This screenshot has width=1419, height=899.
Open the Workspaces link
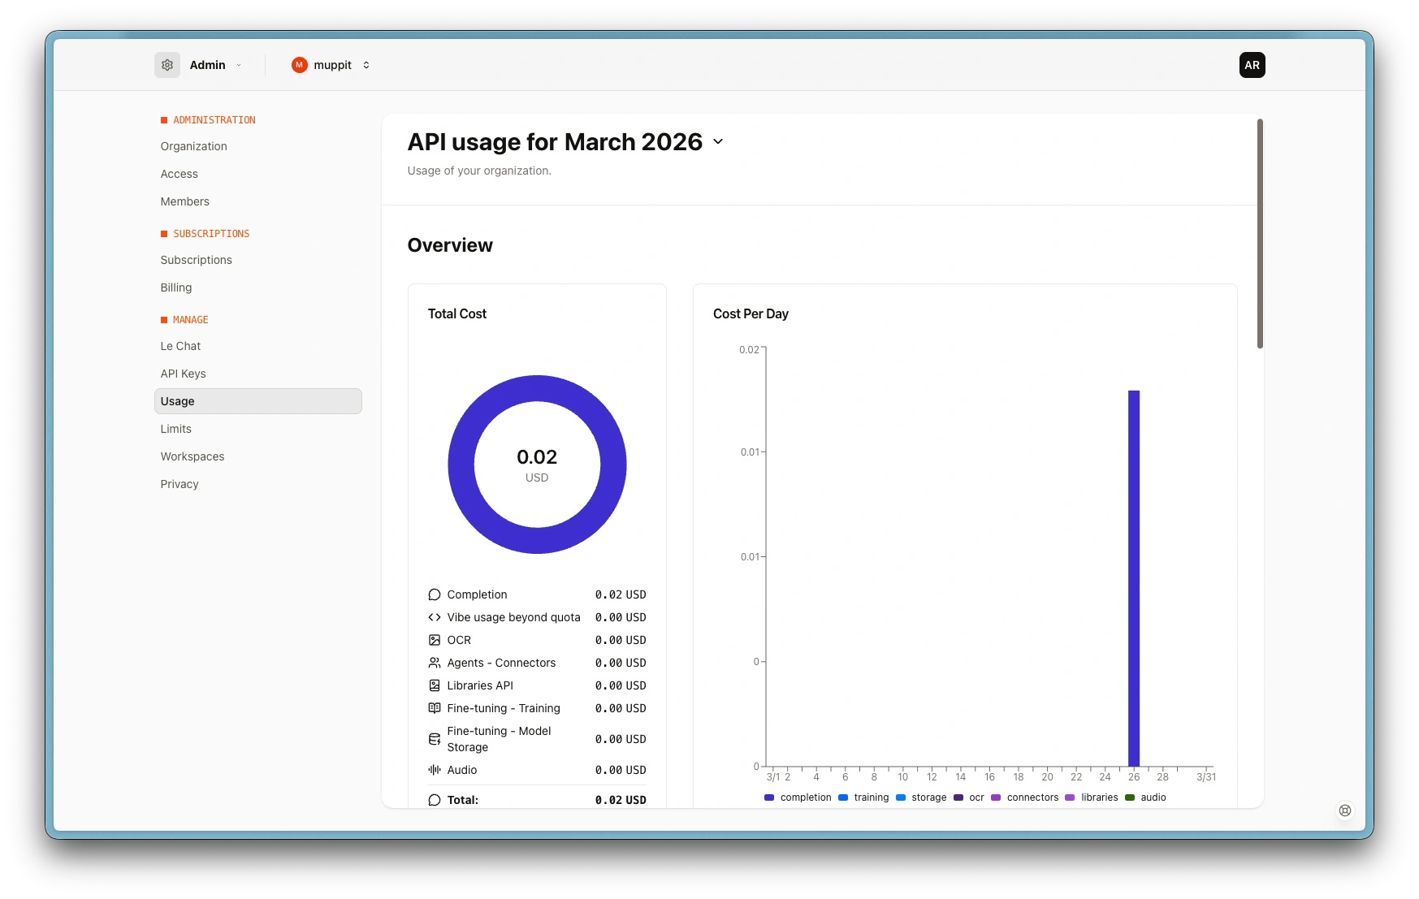pos(193,456)
